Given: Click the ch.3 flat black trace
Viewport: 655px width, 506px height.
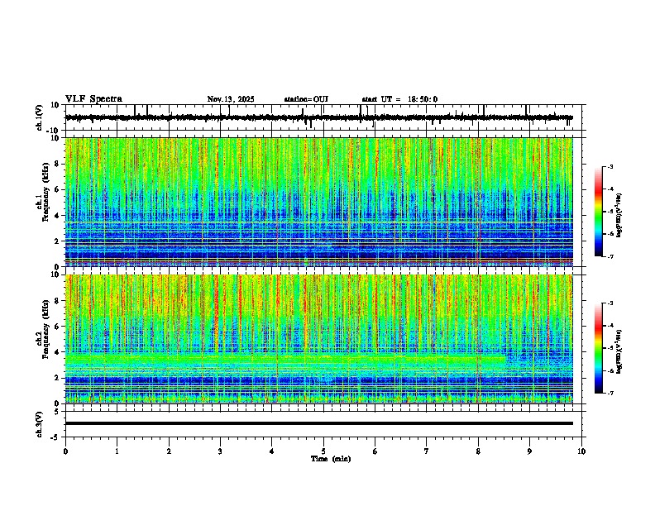Looking at the screenshot, I should pyautogui.click(x=318, y=423).
